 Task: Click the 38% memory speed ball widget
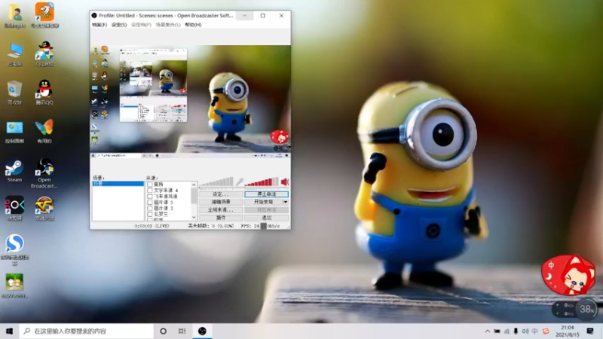[x=586, y=309]
